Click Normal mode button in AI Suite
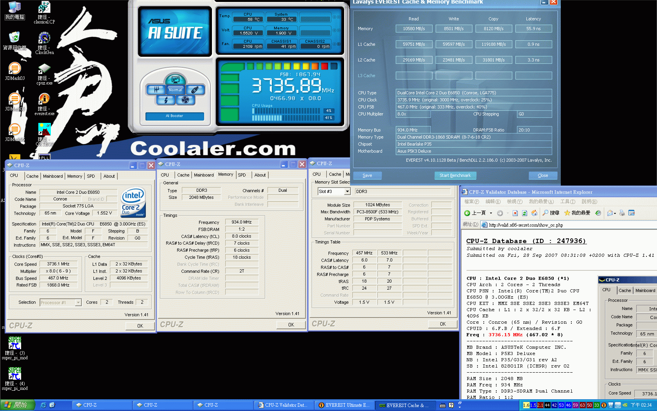The width and height of the screenshot is (657, 411). click(x=176, y=90)
